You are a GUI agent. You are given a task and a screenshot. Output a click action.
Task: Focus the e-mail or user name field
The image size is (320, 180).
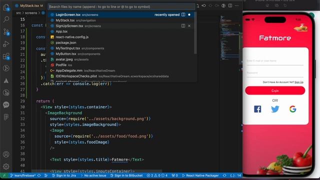pyautogui.click(x=275, y=61)
